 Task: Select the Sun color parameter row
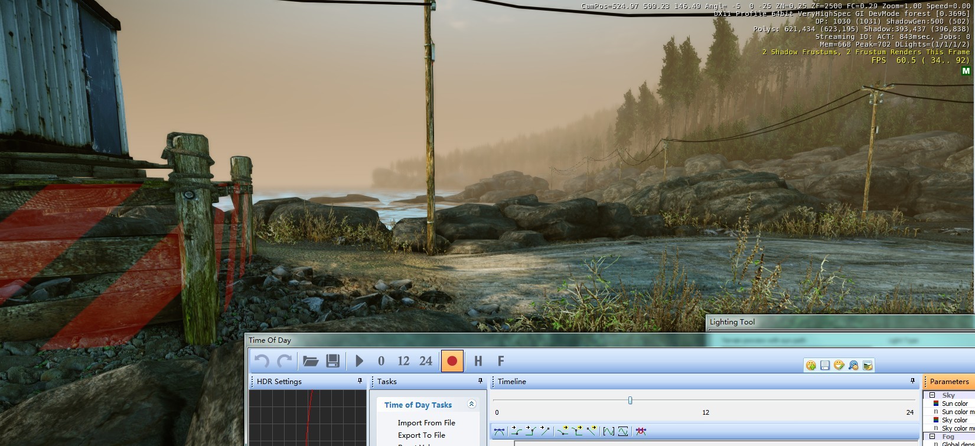tap(950, 404)
